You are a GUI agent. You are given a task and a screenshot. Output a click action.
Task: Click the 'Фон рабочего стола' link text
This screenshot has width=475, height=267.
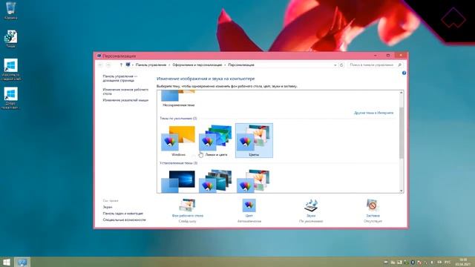pos(188,216)
